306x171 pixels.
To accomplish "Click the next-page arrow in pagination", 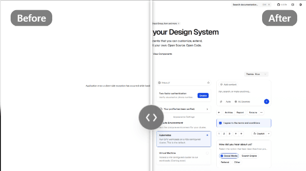I will tap(241, 134).
